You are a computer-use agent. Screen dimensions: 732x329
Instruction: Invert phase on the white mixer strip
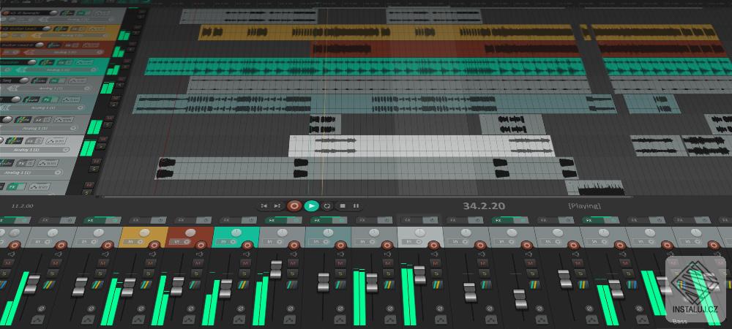pyautogui.click(x=439, y=308)
